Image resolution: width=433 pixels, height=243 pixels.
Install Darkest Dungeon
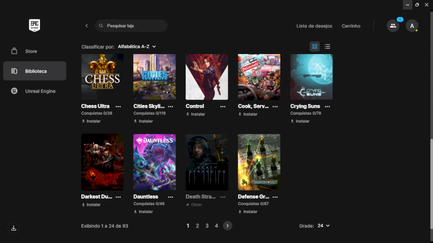pos(91,205)
